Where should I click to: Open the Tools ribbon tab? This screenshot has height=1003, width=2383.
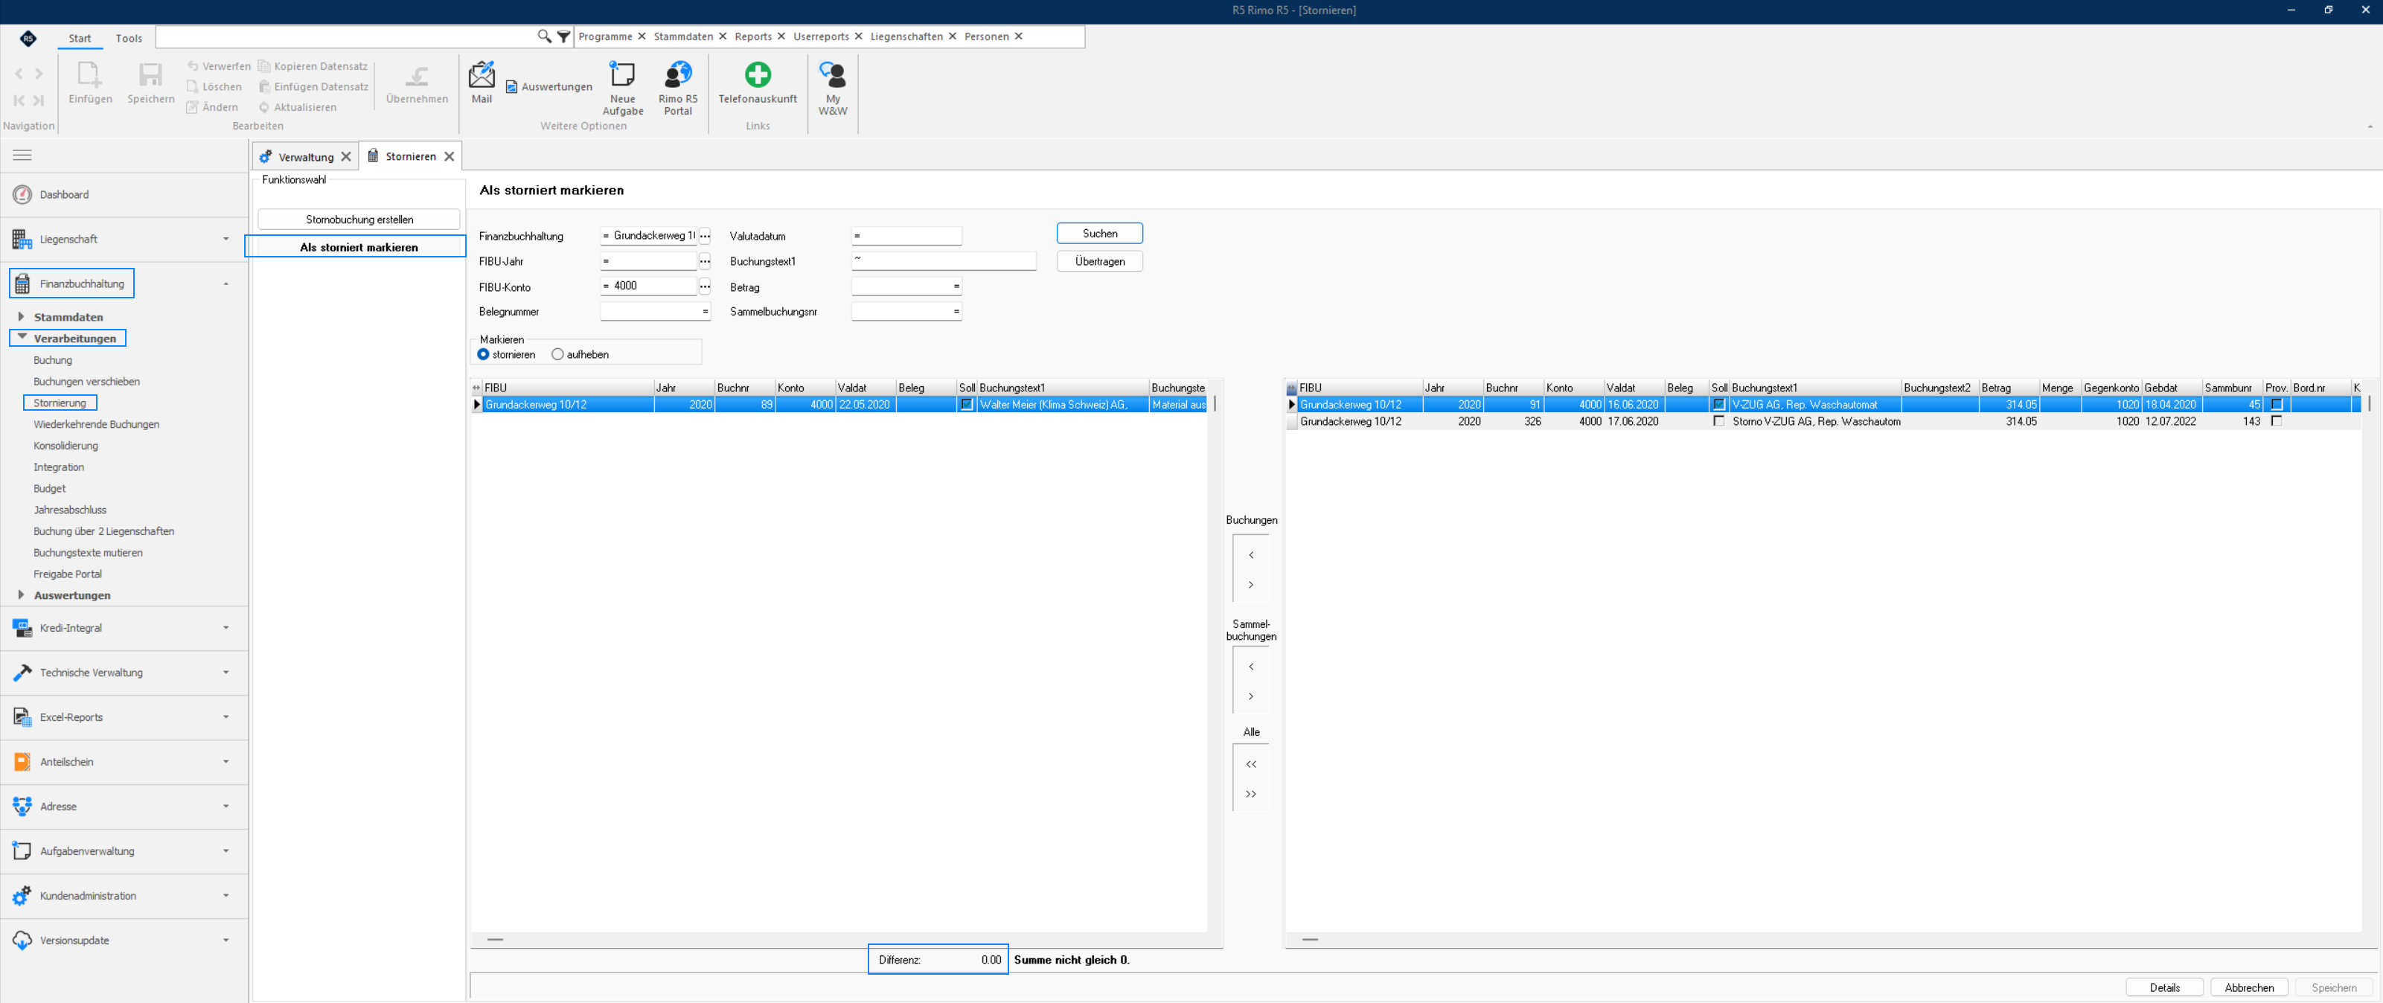coord(129,38)
